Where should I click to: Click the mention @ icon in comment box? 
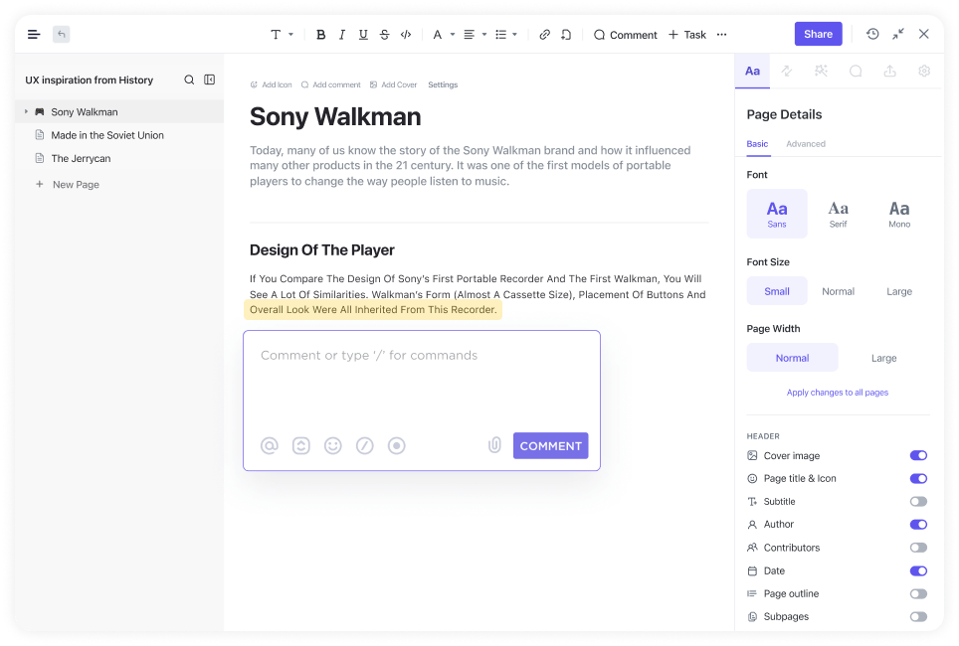[270, 446]
